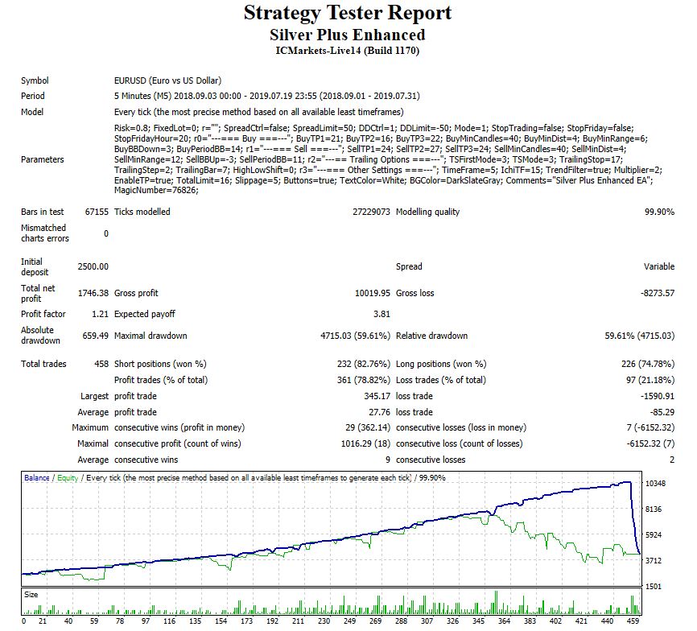Screen dimensions: 697x631
Task: Click average consecutive wins value '9'
Action: (x=388, y=460)
